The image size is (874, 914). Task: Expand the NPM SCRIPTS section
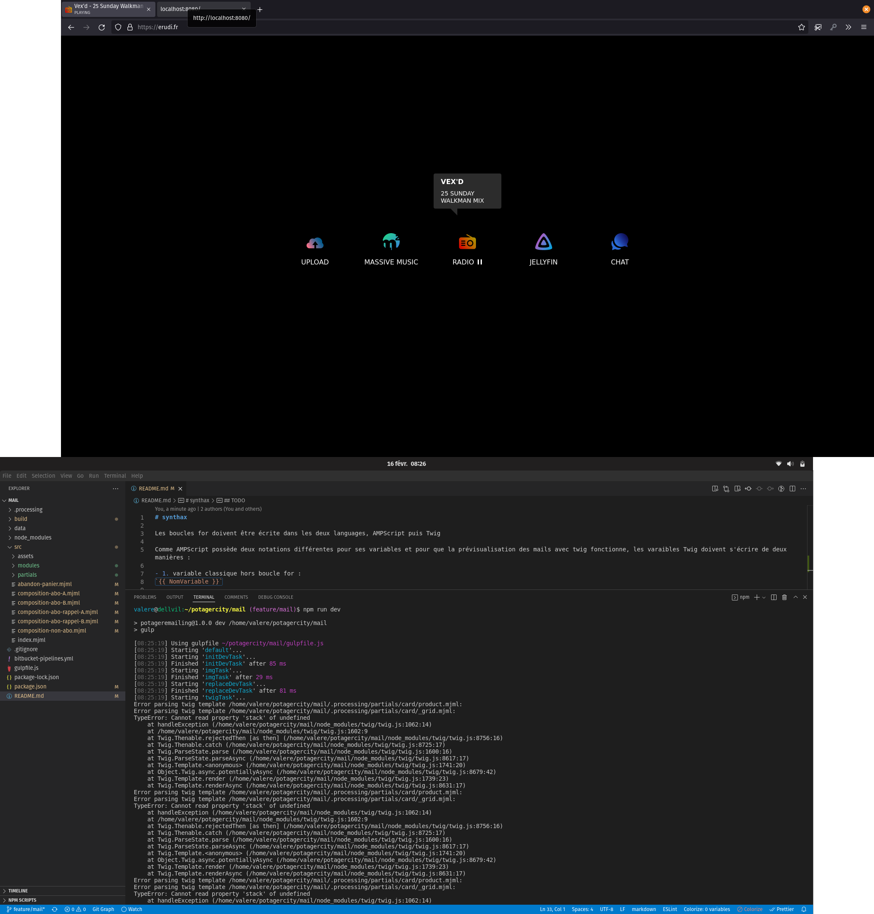click(22, 900)
